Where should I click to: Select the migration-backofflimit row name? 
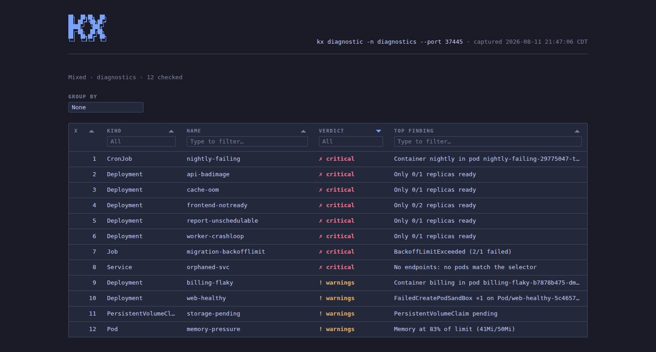click(x=226, y=252)
